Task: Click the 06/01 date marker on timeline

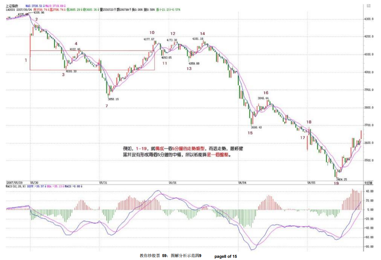Action: [173, 183]
